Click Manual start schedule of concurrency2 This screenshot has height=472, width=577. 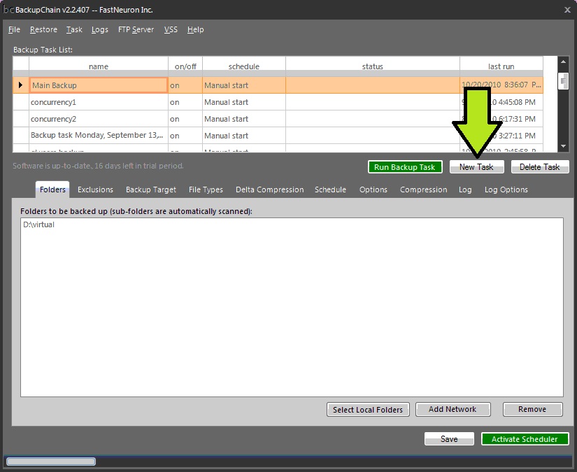[x=243, y=119]
